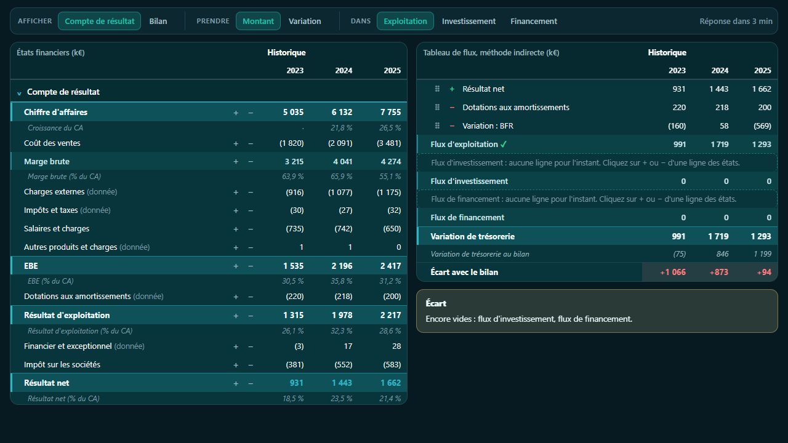Subtract Charges externes using its minus icon
The width and height of the screenshot is (788, 443).
tap(251, 192)
